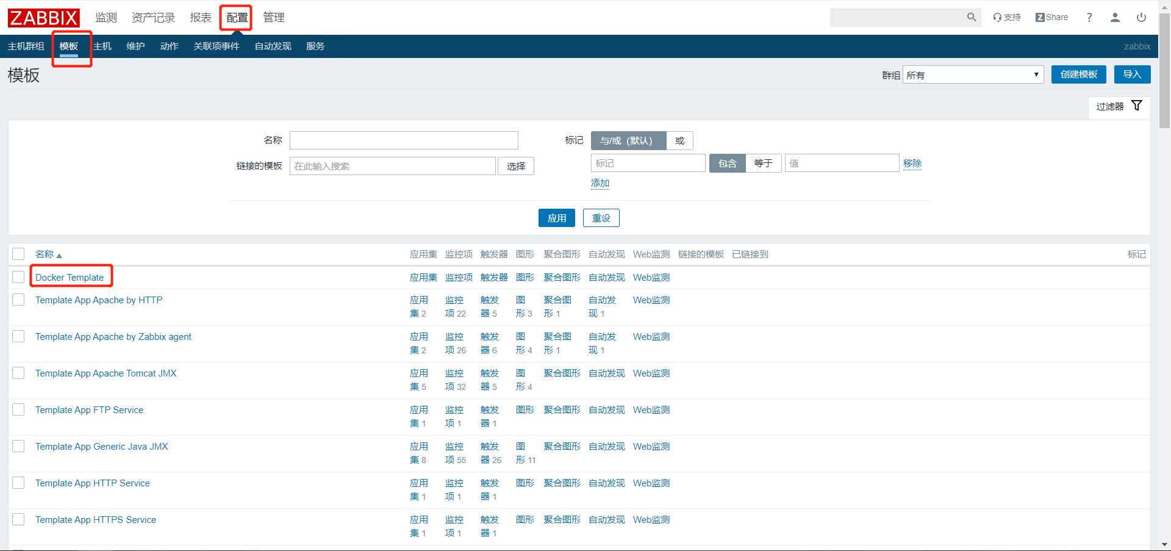
Task: Open Template App FTP Service
Action: click(89, 410)
